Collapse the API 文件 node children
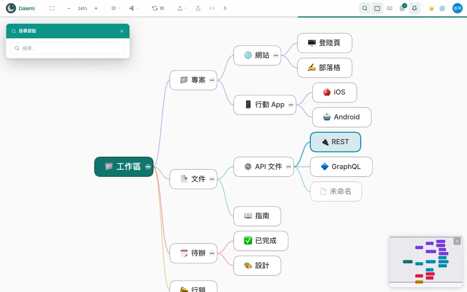 [x=289, y=167]
